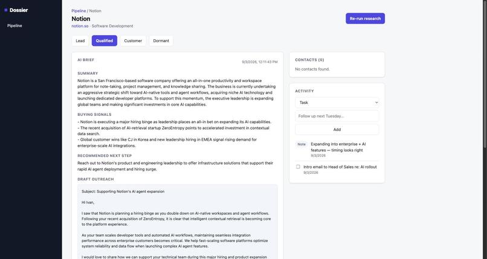Viewport: 487px width, 259px height.
Task: Focus the 'Follow up next Tuesday...' input
Action: [x=337, y=116]
